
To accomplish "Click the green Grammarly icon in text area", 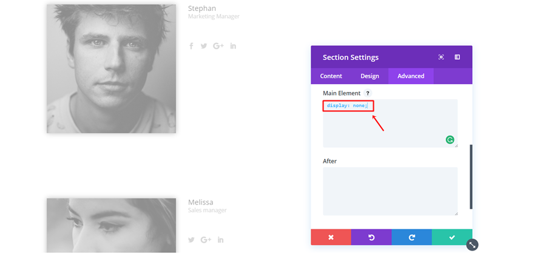I will [450, 140].
